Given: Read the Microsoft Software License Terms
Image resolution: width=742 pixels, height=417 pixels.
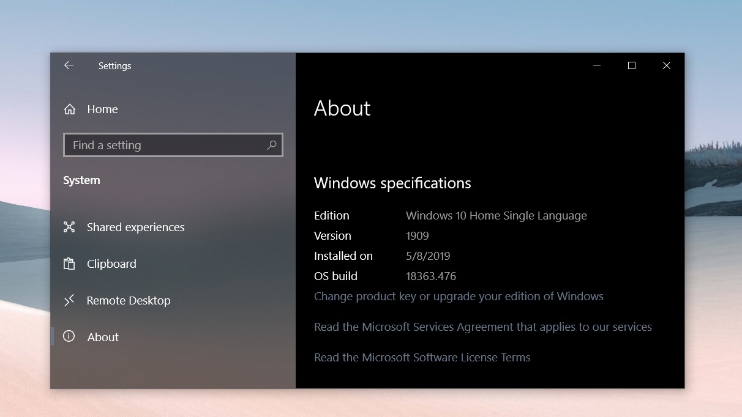Looking at the screenshot, I should pos(422,357).
